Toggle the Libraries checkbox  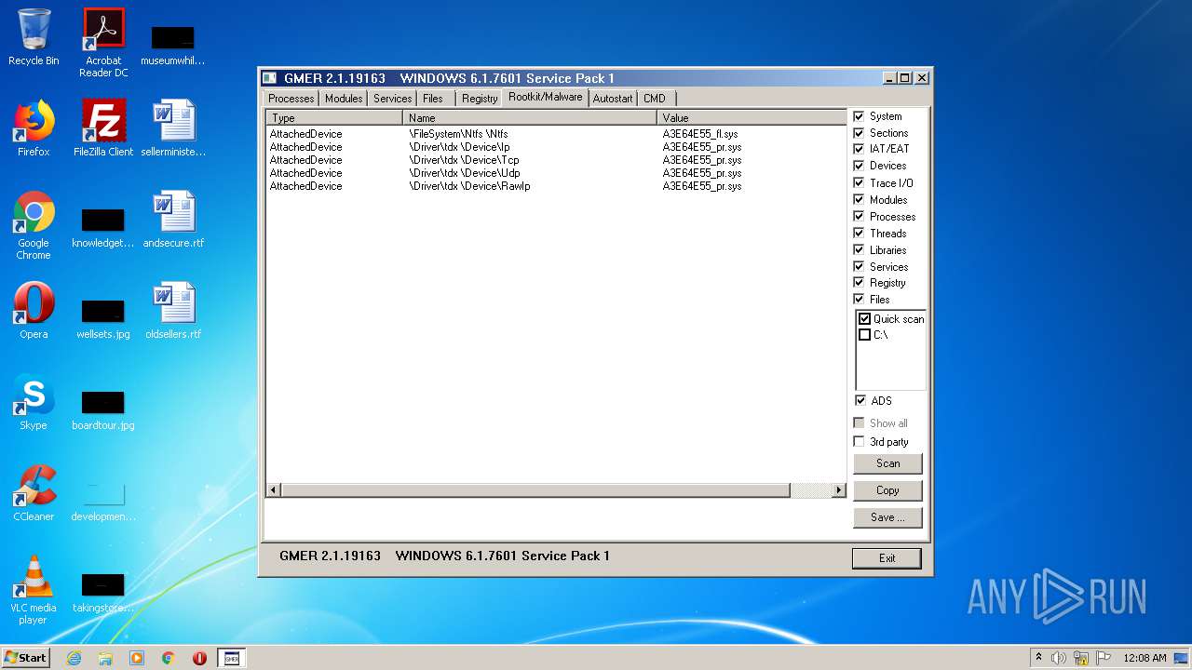click(859, 249)
